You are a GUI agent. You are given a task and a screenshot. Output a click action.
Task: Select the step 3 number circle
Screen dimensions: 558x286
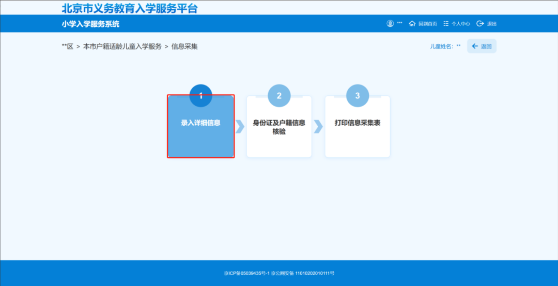click(x=357, y=95)
